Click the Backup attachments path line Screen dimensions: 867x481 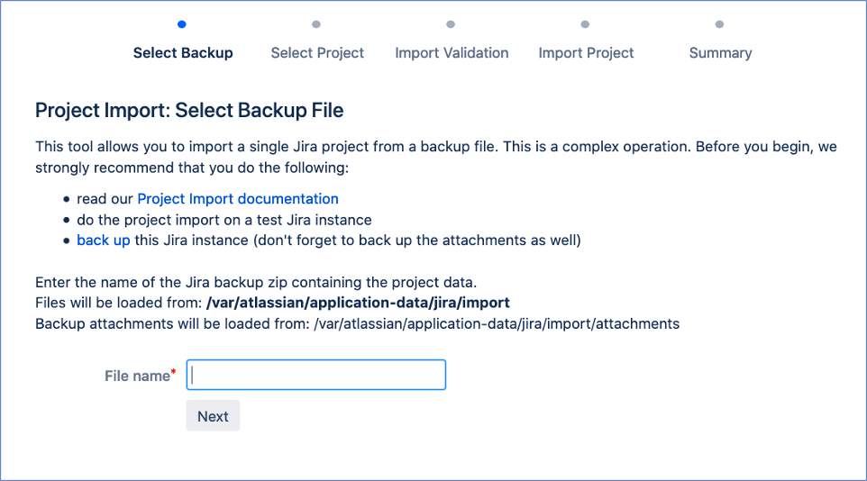(357, 323)
